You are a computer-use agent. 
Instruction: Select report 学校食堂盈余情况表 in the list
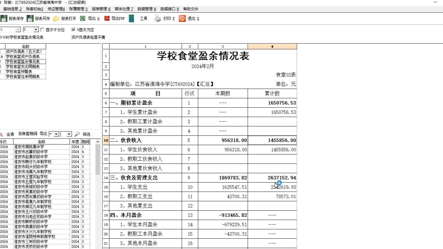pos(26,61)
